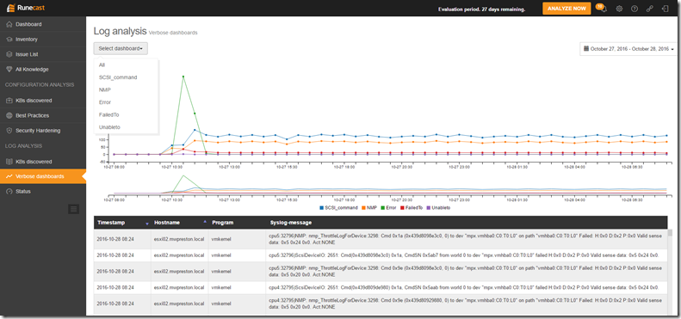Select Unableto in dashboard dropdown menu
The width and height of the screenshot is (681, 319).
pos(109,127)
